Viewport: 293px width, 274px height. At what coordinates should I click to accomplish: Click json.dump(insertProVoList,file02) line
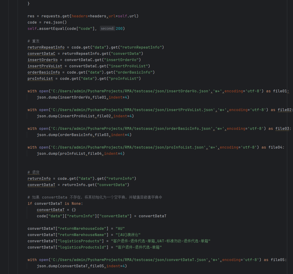point(85,116)
